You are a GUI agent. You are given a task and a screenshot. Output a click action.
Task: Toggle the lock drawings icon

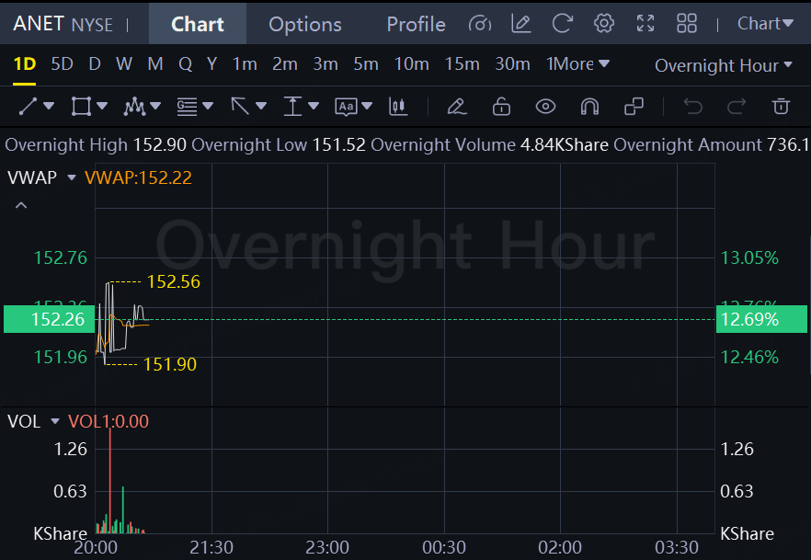(501, 107)
